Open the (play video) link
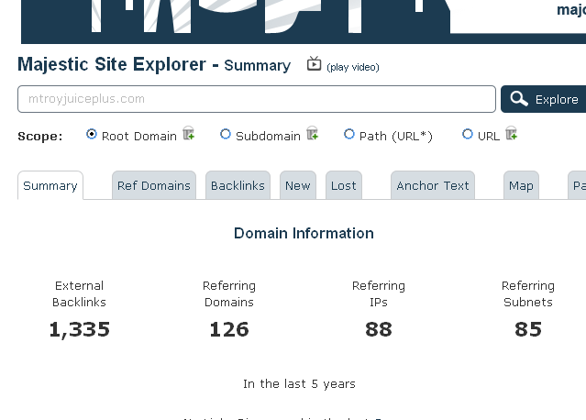Image resolution: width=586 pixels, height=420 pixels. click(x=353, y=67)
